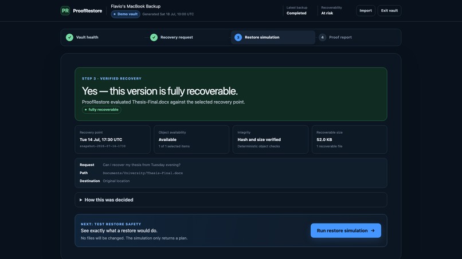Click the step 3 number circle
This screenshot has height=259, width=462.
click(x=238, y=37)
